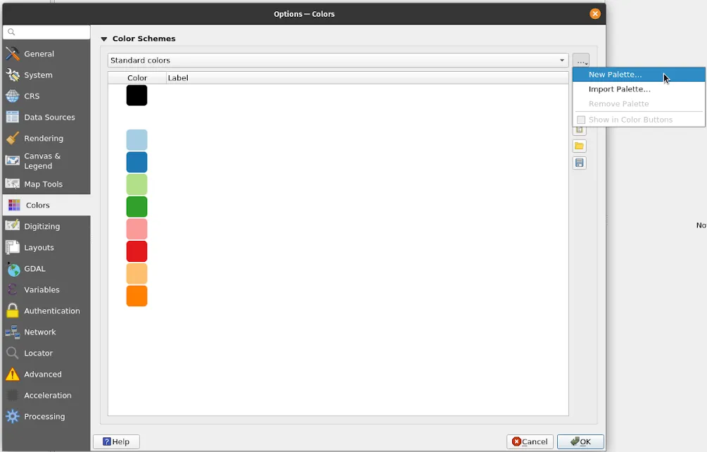Collapse the Color Schemes section

(104, 39)
